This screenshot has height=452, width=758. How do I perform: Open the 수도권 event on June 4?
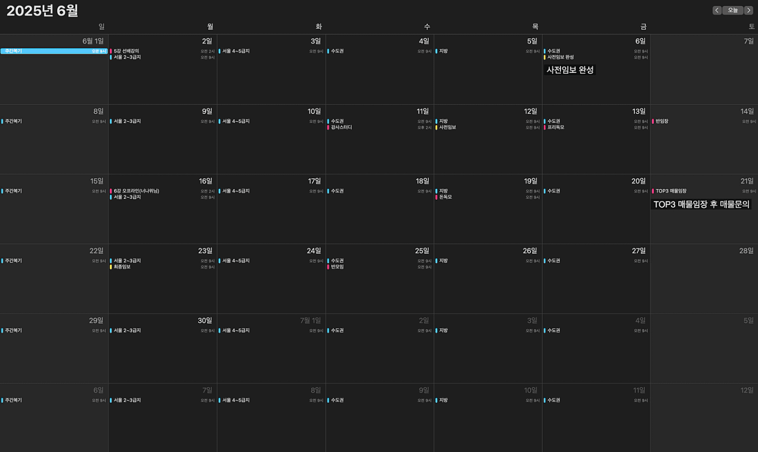tap(337, 50)
